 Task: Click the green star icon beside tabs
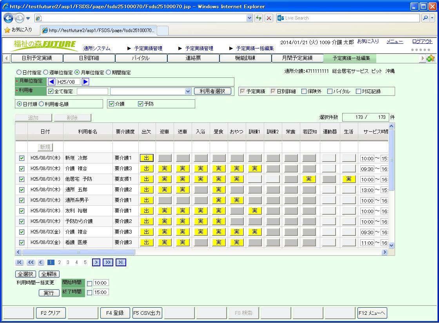[430, 58]
